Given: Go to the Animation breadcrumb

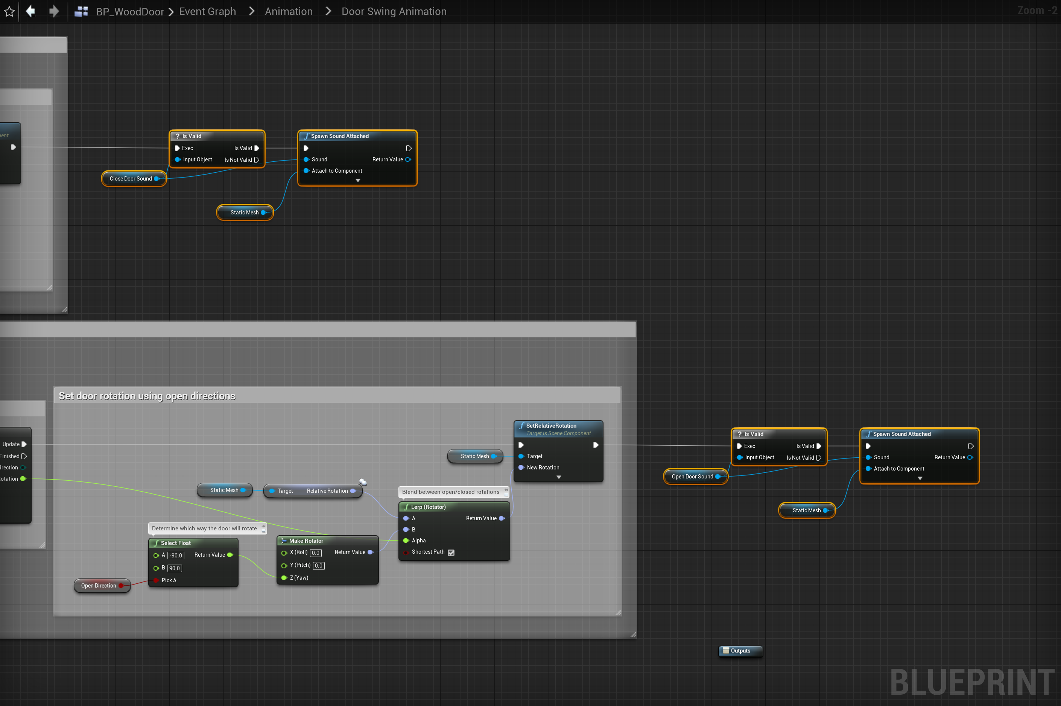Looking at the screenshot, I should (x=289, y=11).
